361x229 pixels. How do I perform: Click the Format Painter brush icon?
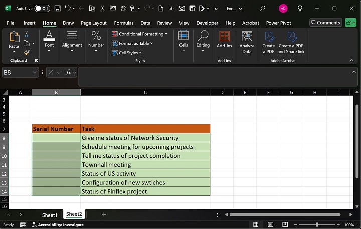pyautogui.click(x=27, y=52)
